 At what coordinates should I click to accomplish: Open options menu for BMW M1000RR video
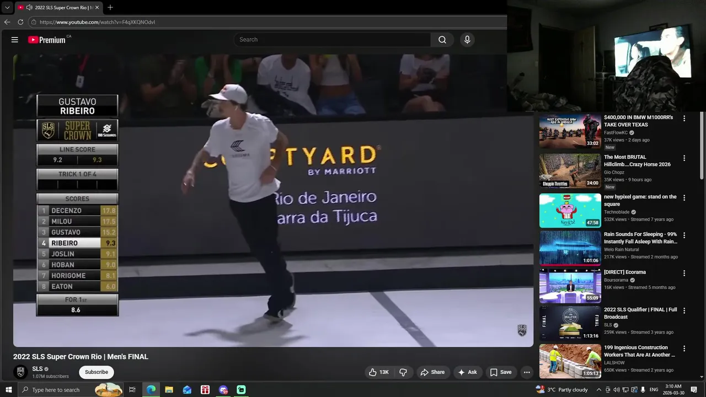pyautogui.click(x=684, y=118)
